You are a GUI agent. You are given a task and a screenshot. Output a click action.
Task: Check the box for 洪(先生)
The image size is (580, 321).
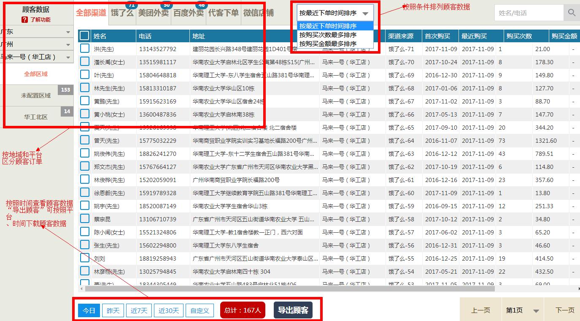click(84, 49)
